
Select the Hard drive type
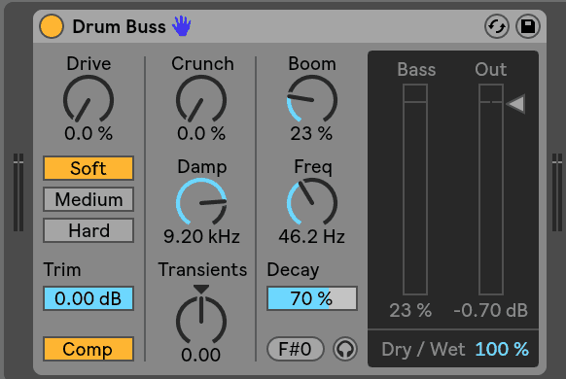click(x=88, y=230)
